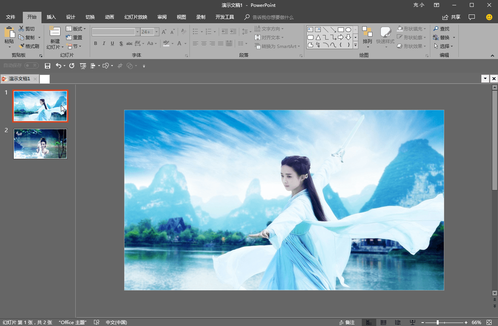Click the New Slide (新建幻灯片) icon
Viewport: 498px width, 326px height.
coord(55,32)
